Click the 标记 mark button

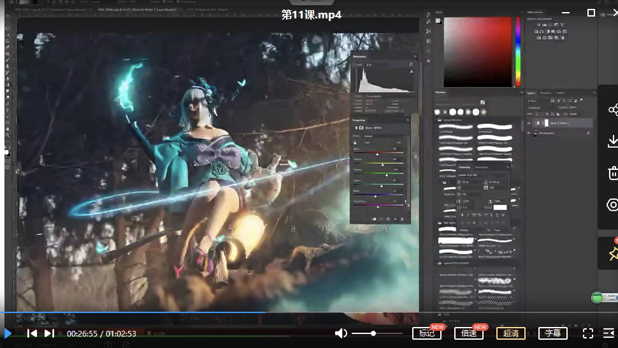point(427,333)
